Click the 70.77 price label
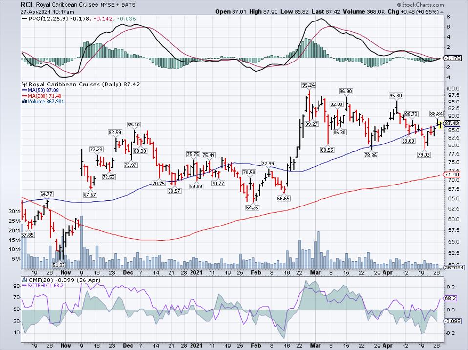468x350 pixels. (x=218, y=184)
